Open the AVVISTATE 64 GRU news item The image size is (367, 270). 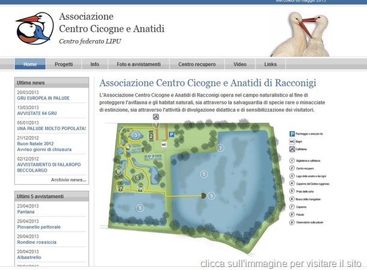(37, 113)
